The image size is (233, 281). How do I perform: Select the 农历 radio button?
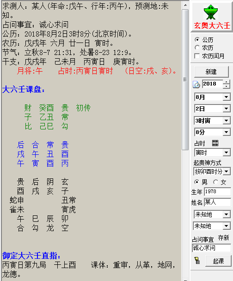(197, 48)
